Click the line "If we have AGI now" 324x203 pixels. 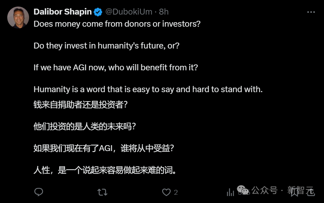click(x=116, y=67)
